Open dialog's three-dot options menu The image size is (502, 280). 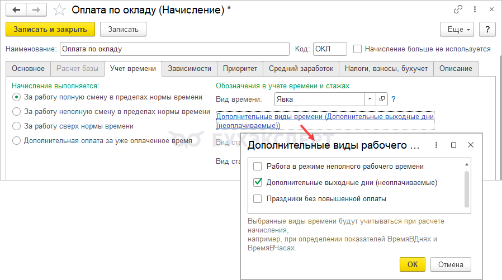(x=435, y=145)
